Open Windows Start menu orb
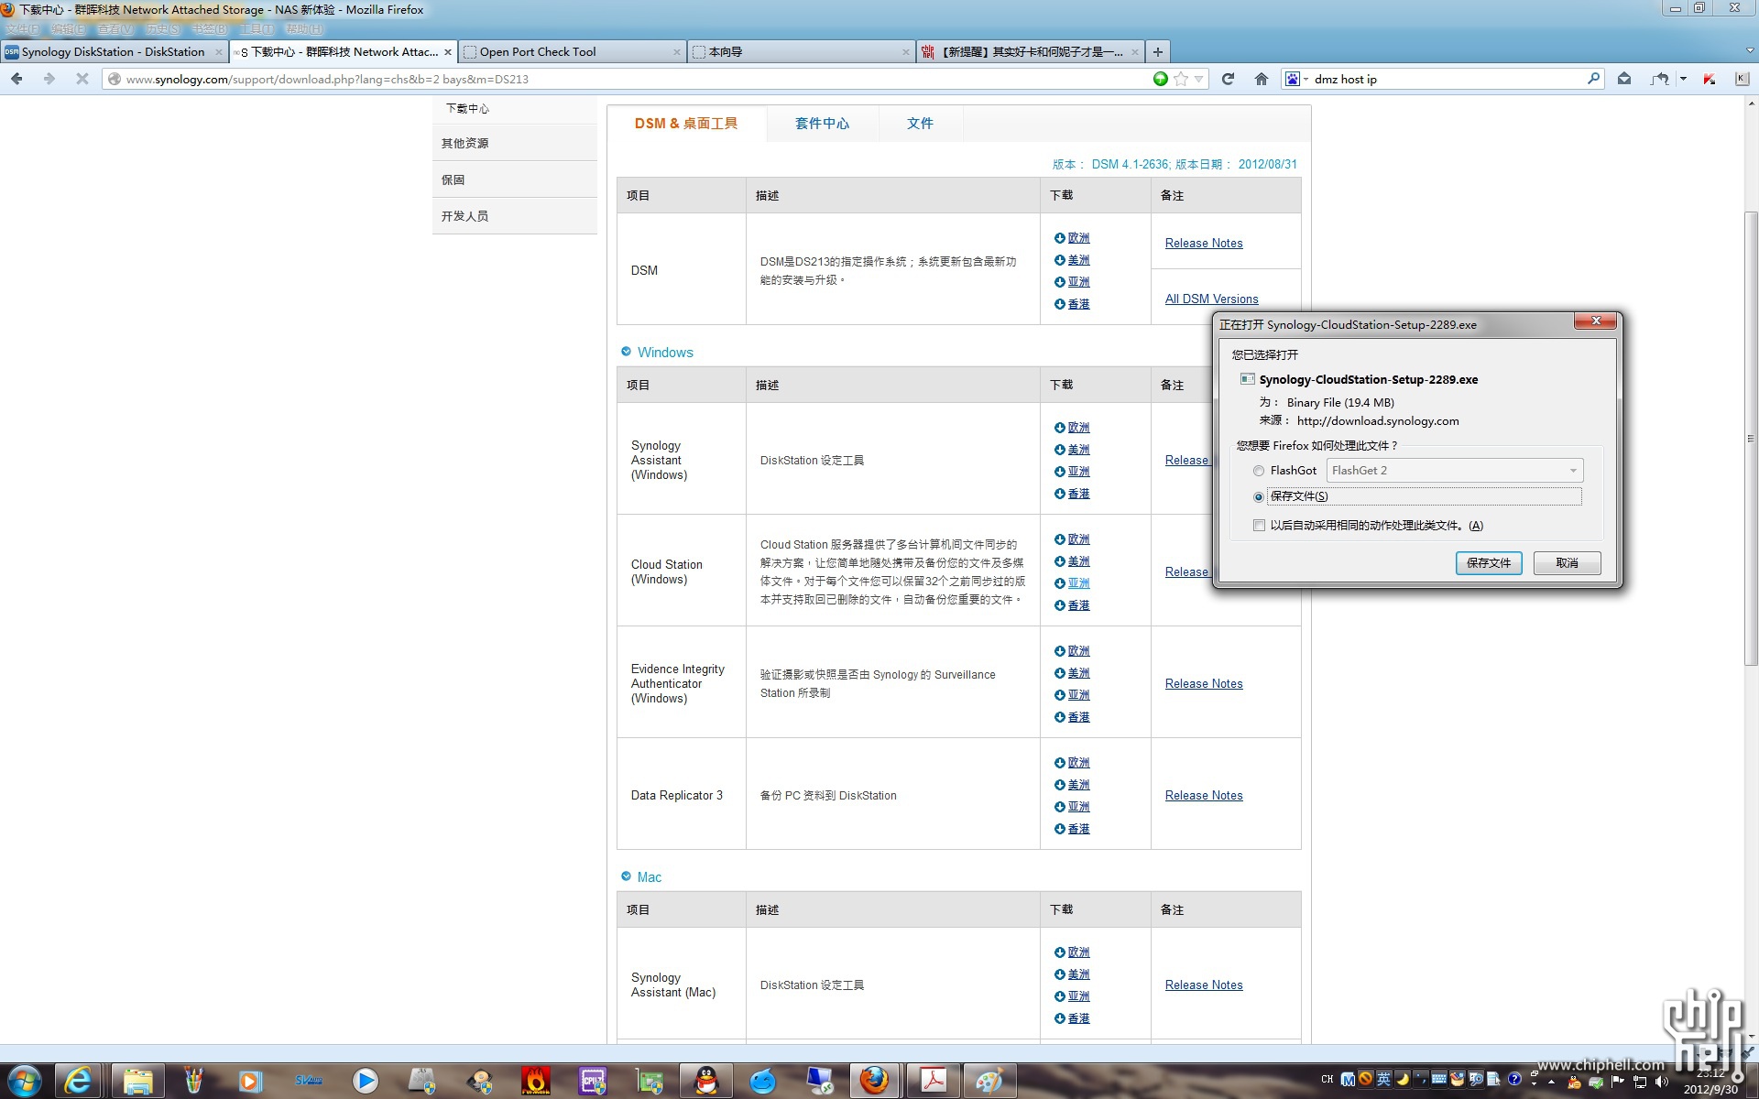This screenshot has width=1759, height=1099. [25, 1081]
